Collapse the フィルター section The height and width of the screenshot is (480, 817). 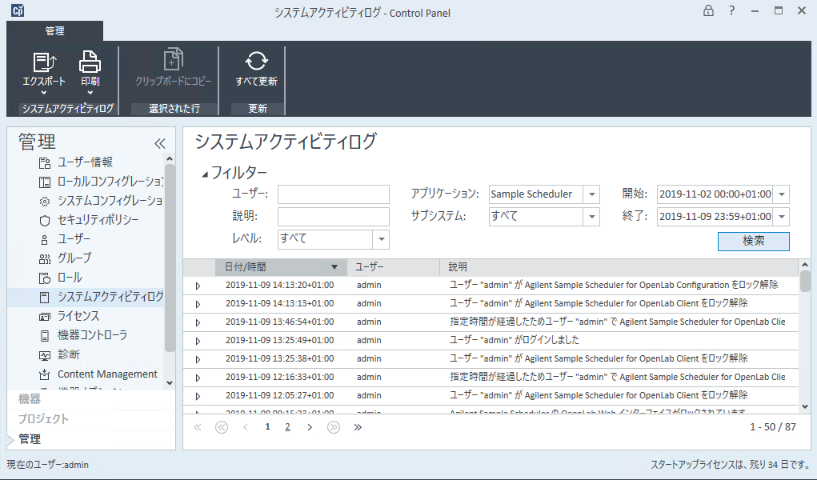(205, 174)
